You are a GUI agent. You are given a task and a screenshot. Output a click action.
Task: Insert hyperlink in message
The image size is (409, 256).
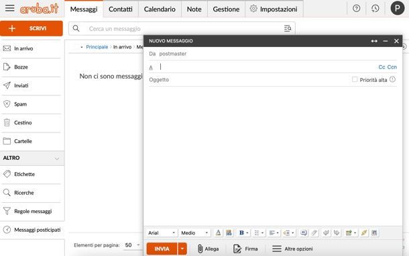pos(364,232)
